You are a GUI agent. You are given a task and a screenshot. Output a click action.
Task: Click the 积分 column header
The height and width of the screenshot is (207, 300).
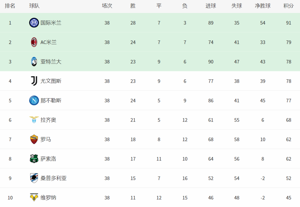click(x=289, y=6)
